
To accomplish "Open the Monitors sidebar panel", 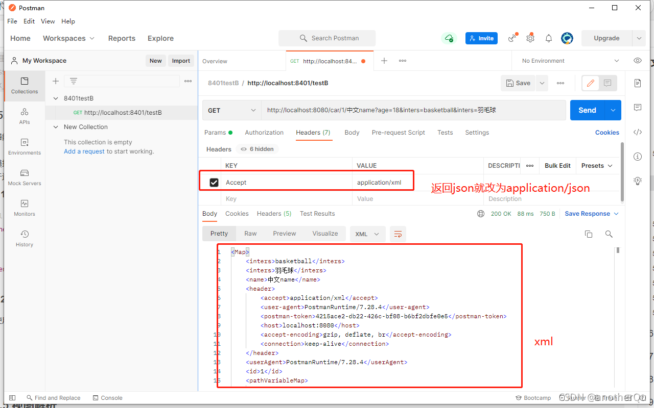I will [25, 208].
